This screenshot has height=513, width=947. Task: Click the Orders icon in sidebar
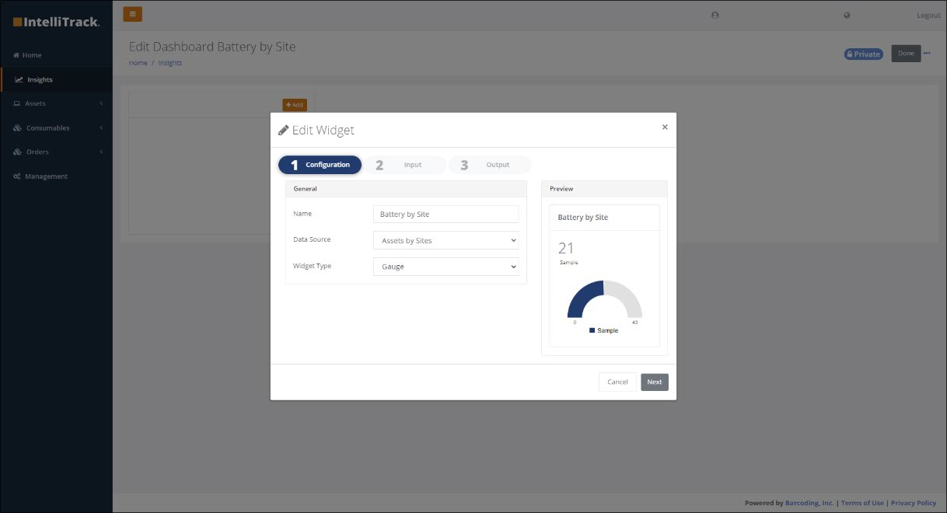pos(17,152)
